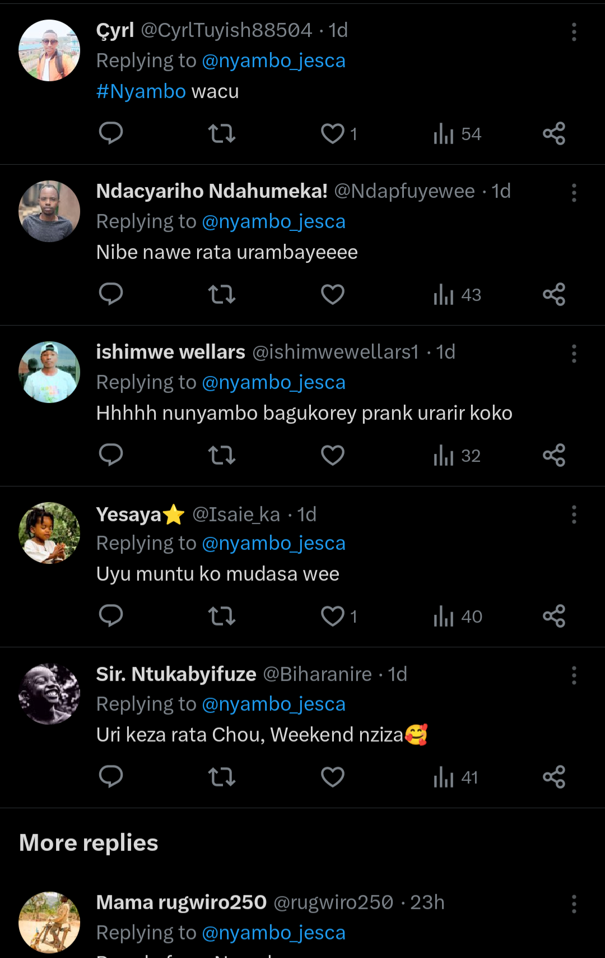Share ishimwe wellars' reply

[x=554, y=455]
